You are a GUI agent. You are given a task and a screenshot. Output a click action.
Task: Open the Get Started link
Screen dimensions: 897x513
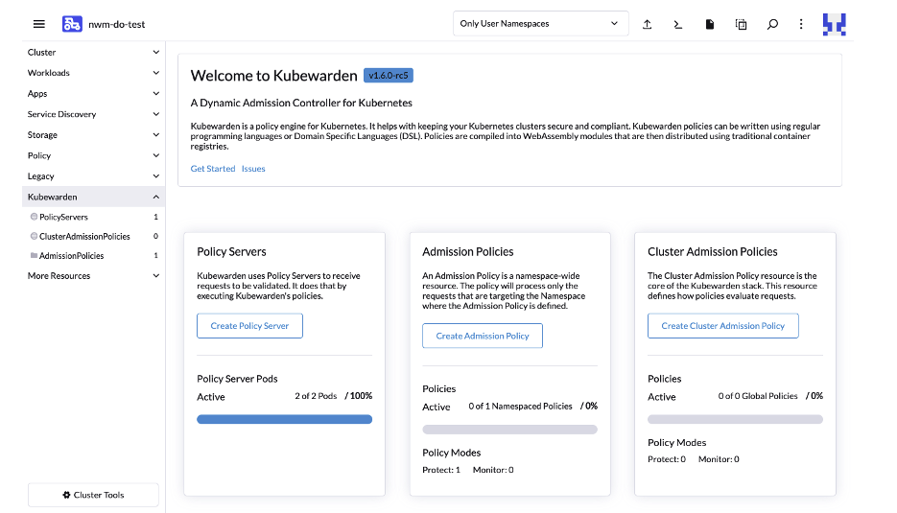pyautogui.click(x=213, y=169)
